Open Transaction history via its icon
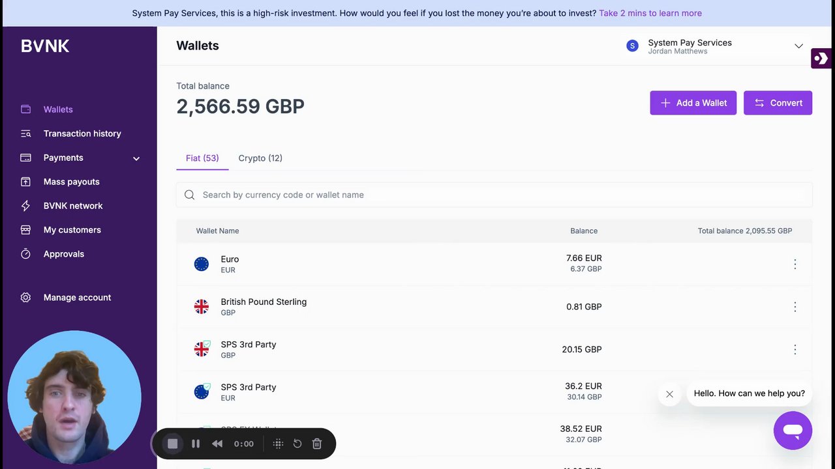Screen dimensions: 835x469 (x=25, y=134)
